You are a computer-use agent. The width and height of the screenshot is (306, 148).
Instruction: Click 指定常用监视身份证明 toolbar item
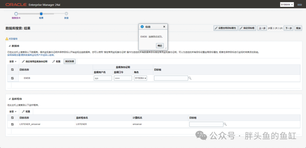point(35,61)
